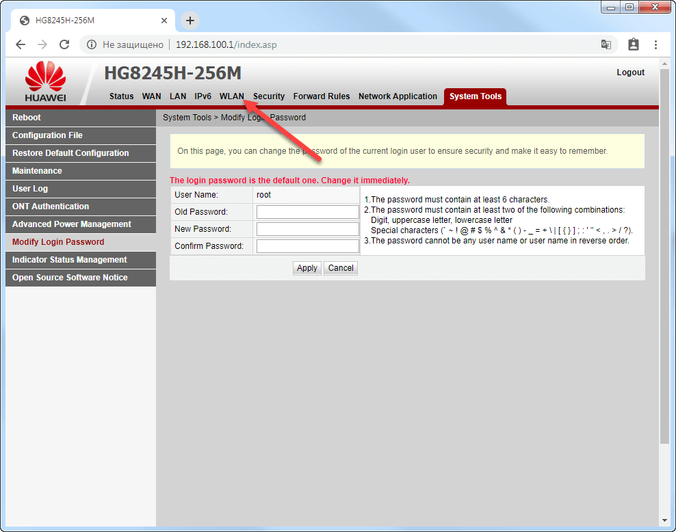
Task: Click the Huawei logo
Action: (45, 82)
